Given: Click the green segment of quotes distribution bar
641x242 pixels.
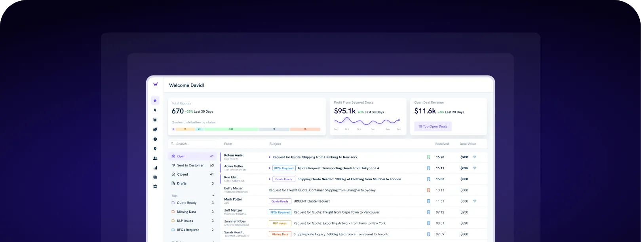Looking at the screenshot, I should pos(231,129).
